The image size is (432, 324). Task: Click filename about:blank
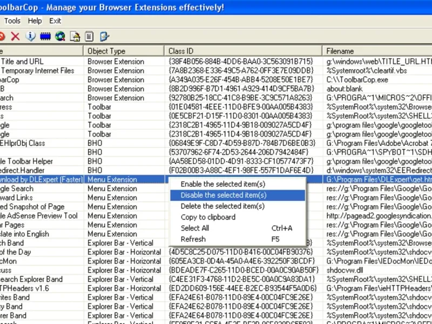point(345,89)
